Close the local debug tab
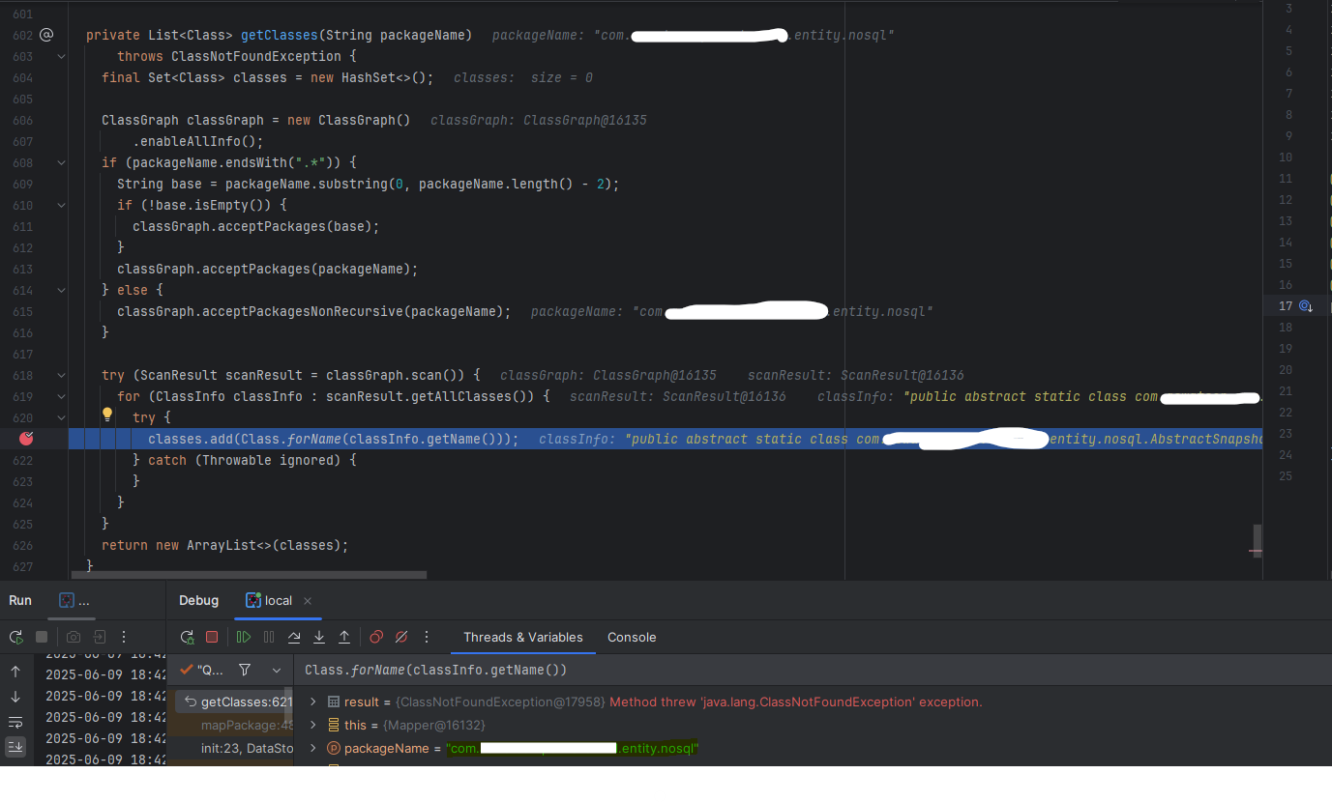The image size is (1332, 802). [x=308, y=601]
